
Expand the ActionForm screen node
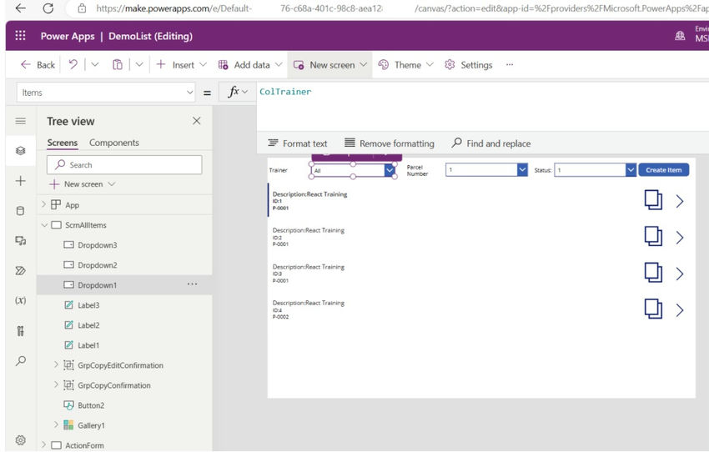(44, 444)
